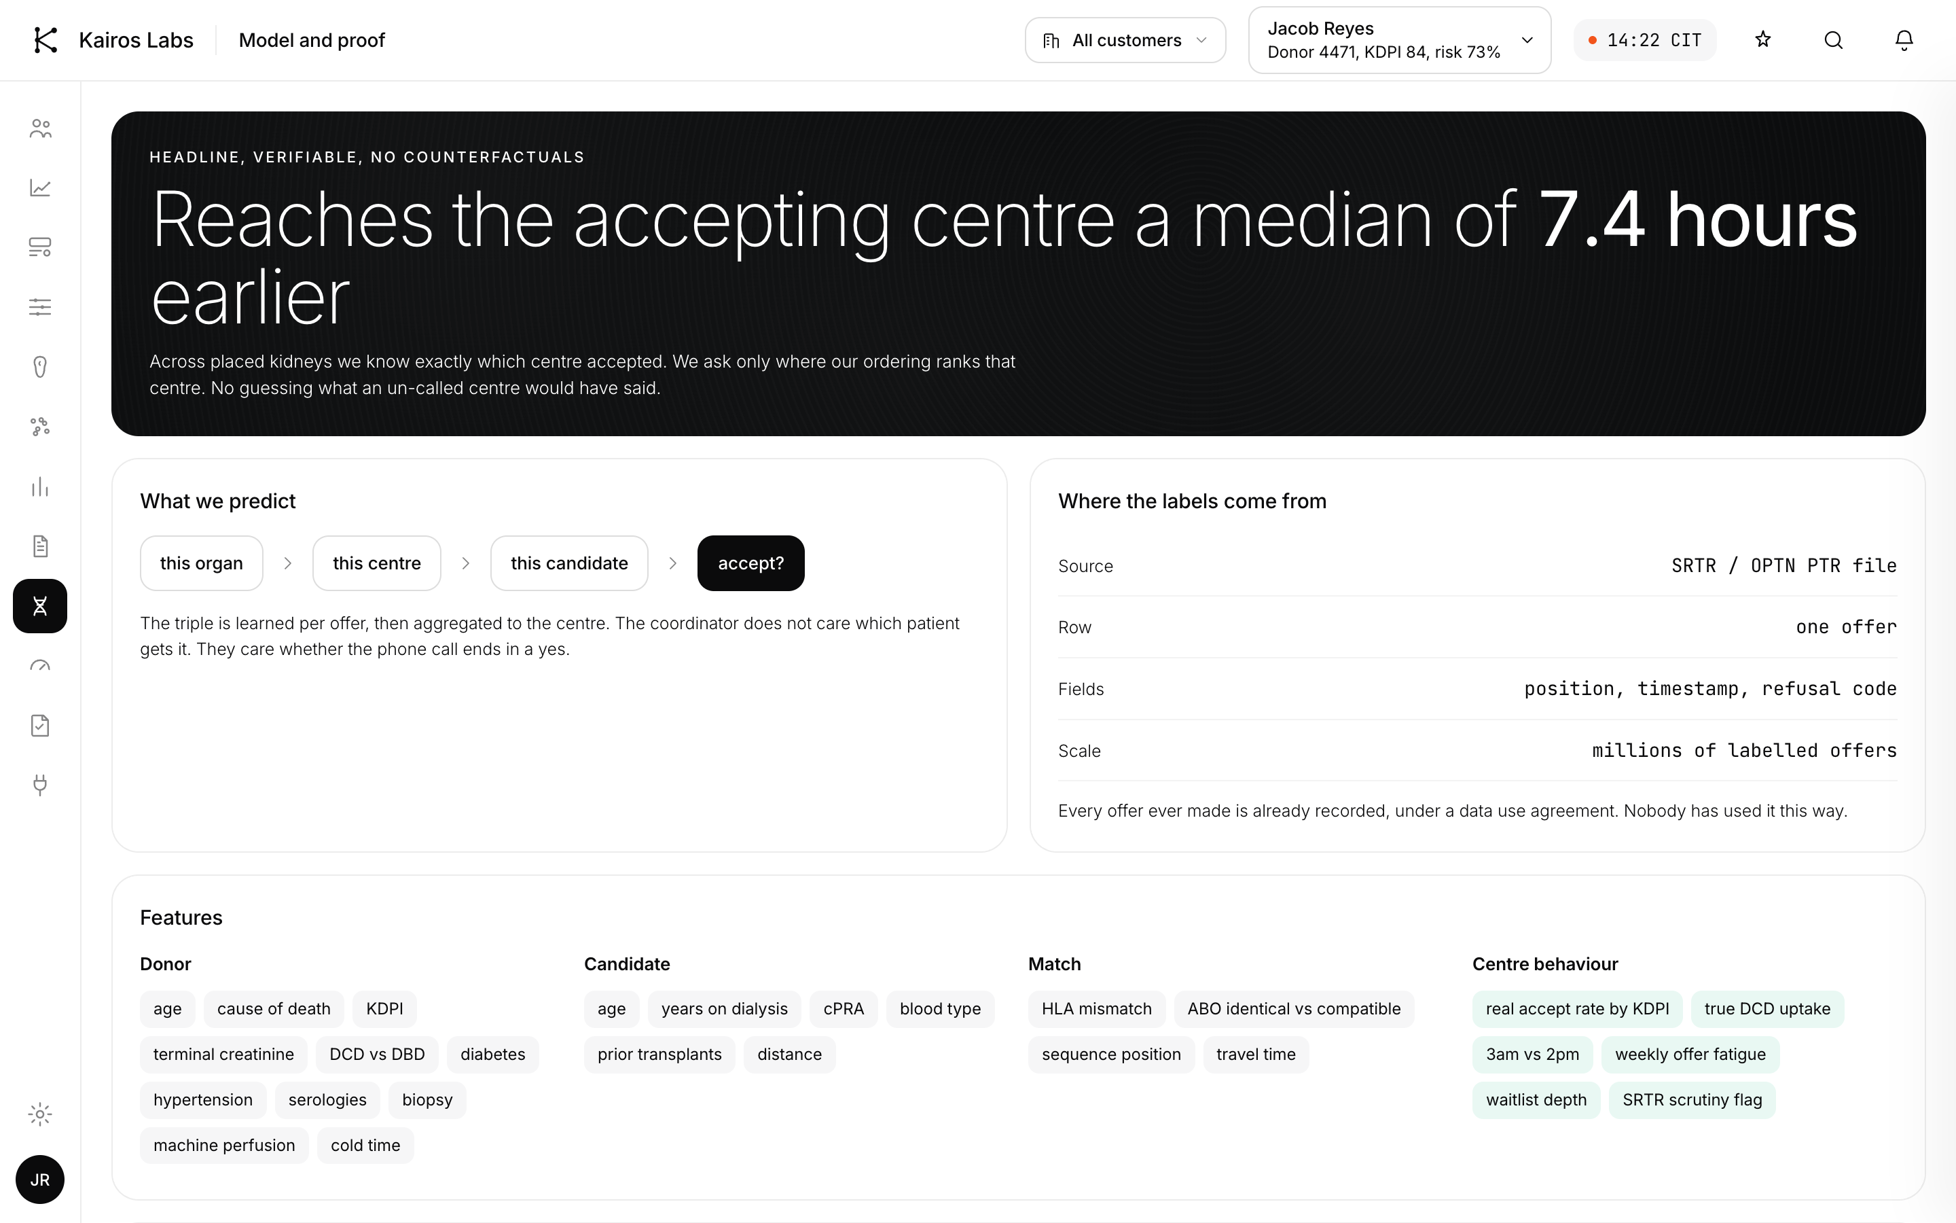Click the weekly offer fatigue tag

1690,1054
